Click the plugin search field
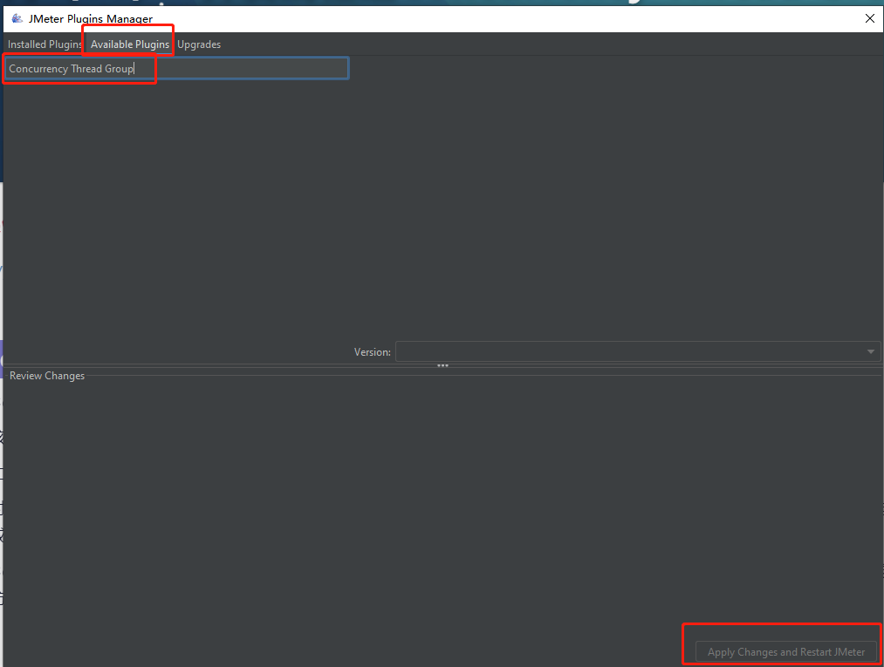The image size is (884, 667). pyautogui.click(x=176, y=68)
